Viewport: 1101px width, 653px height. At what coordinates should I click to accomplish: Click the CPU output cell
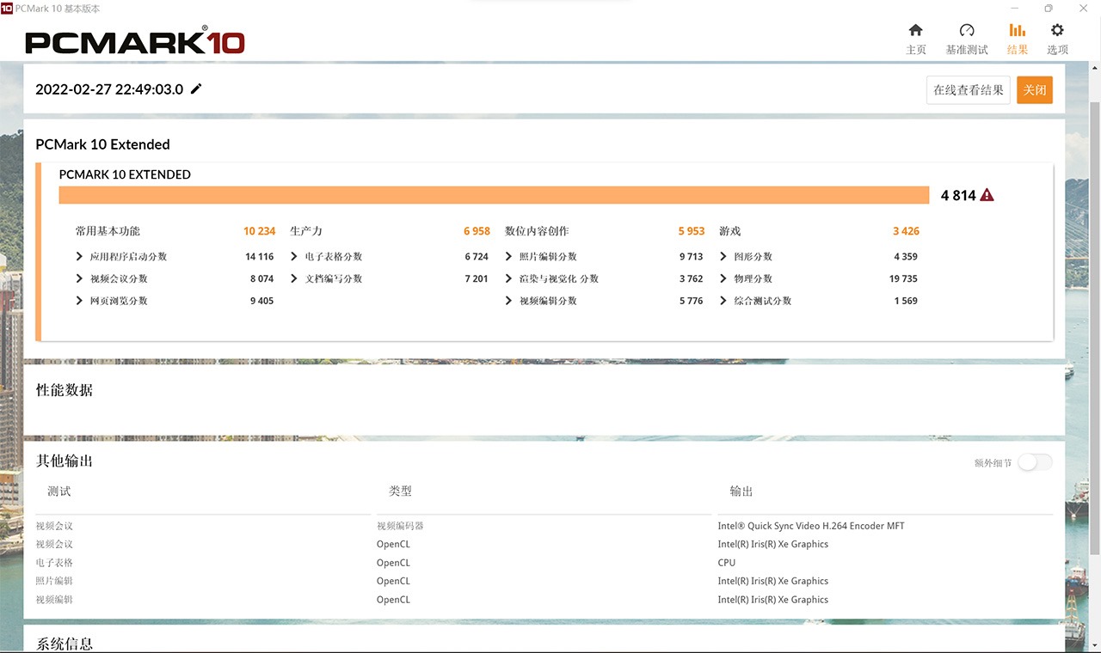(727, 563)
